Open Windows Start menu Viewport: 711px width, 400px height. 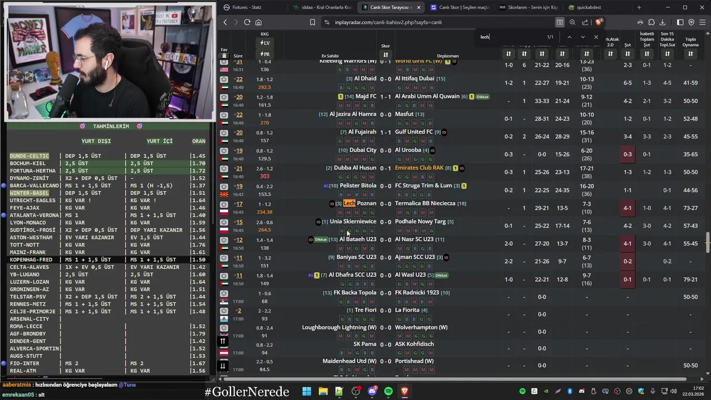click(x=307, y=392)
